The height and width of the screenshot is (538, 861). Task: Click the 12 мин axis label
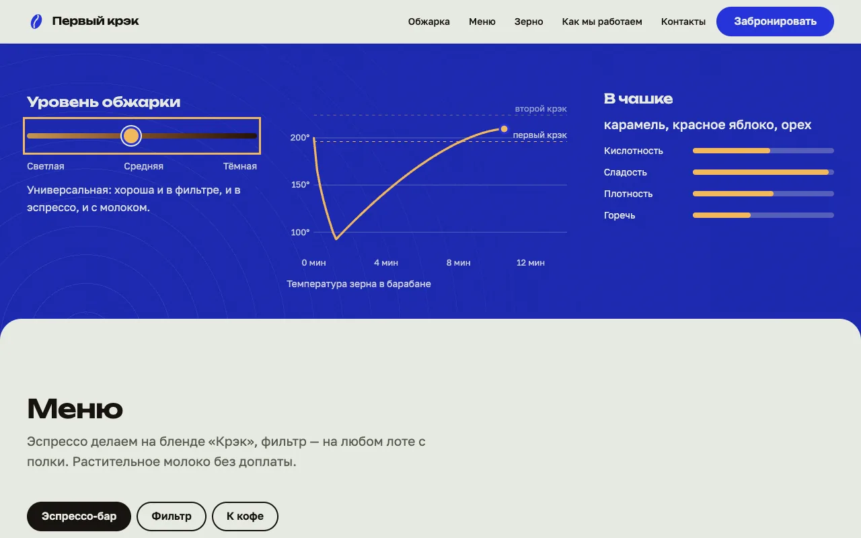coord(531,263)
